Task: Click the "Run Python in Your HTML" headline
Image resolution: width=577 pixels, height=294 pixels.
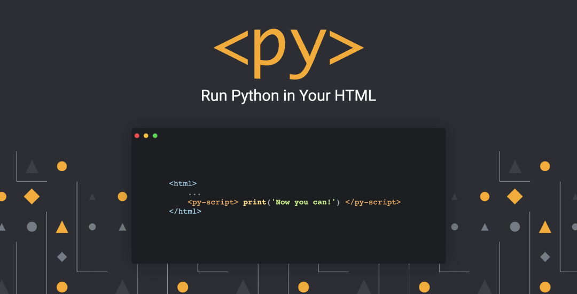Action: click(x=288, y=96)
